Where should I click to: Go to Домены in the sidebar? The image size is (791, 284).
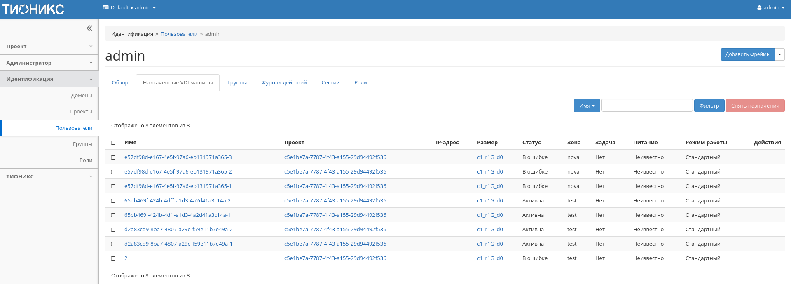pos(82,96)
